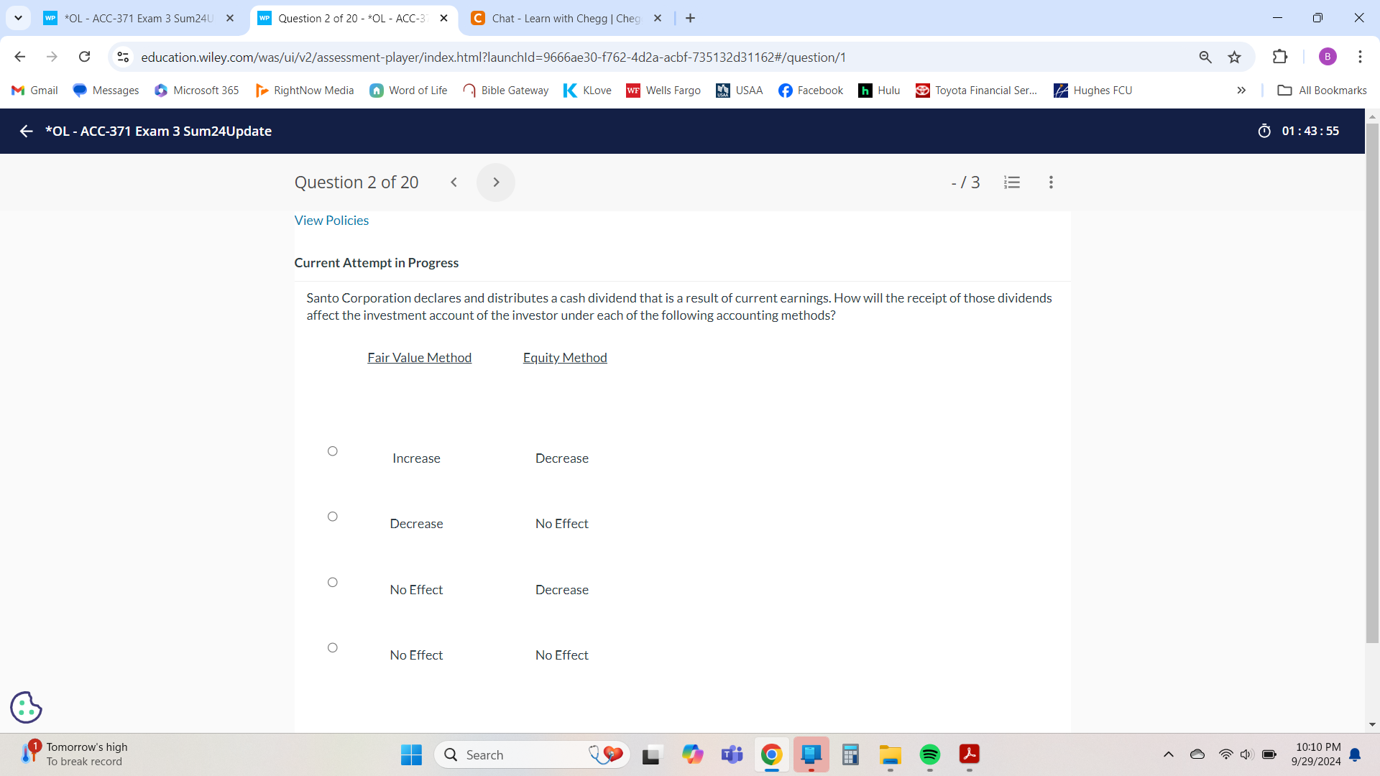This screenshot has width=1380, height=776.
Task: Go to next question arrow
Action: 496,183
